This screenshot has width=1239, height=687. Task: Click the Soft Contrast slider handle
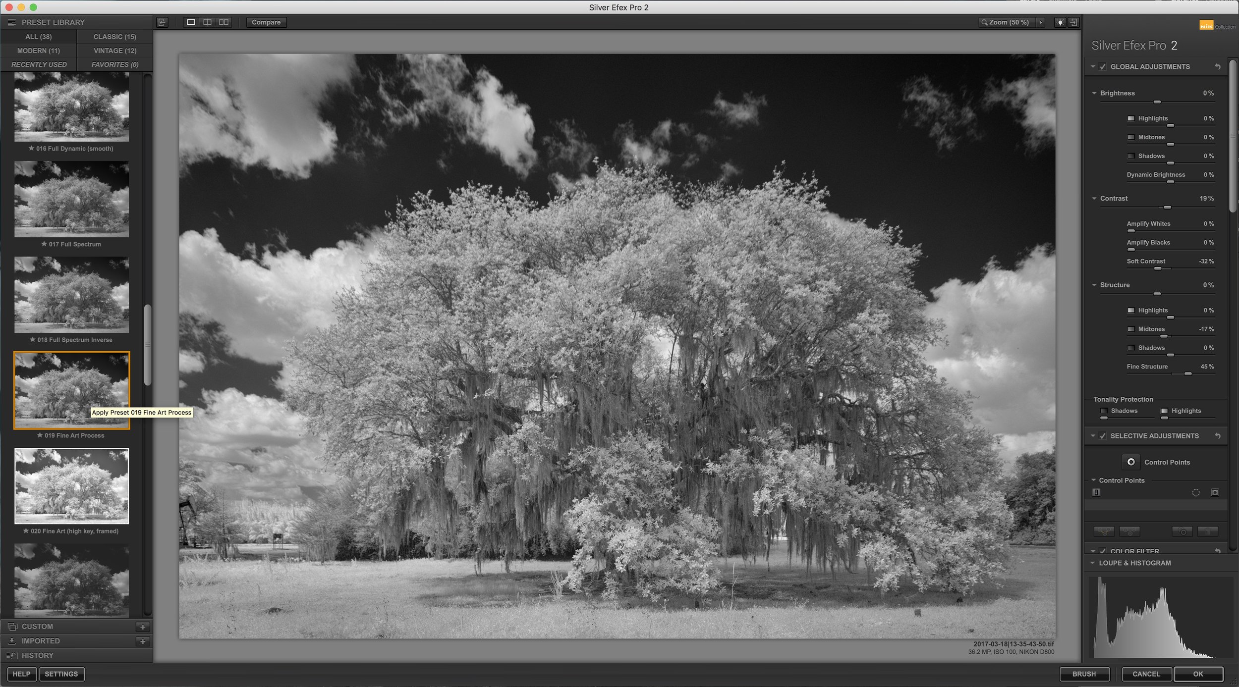pyautogui.click(x=1158, y=268)
